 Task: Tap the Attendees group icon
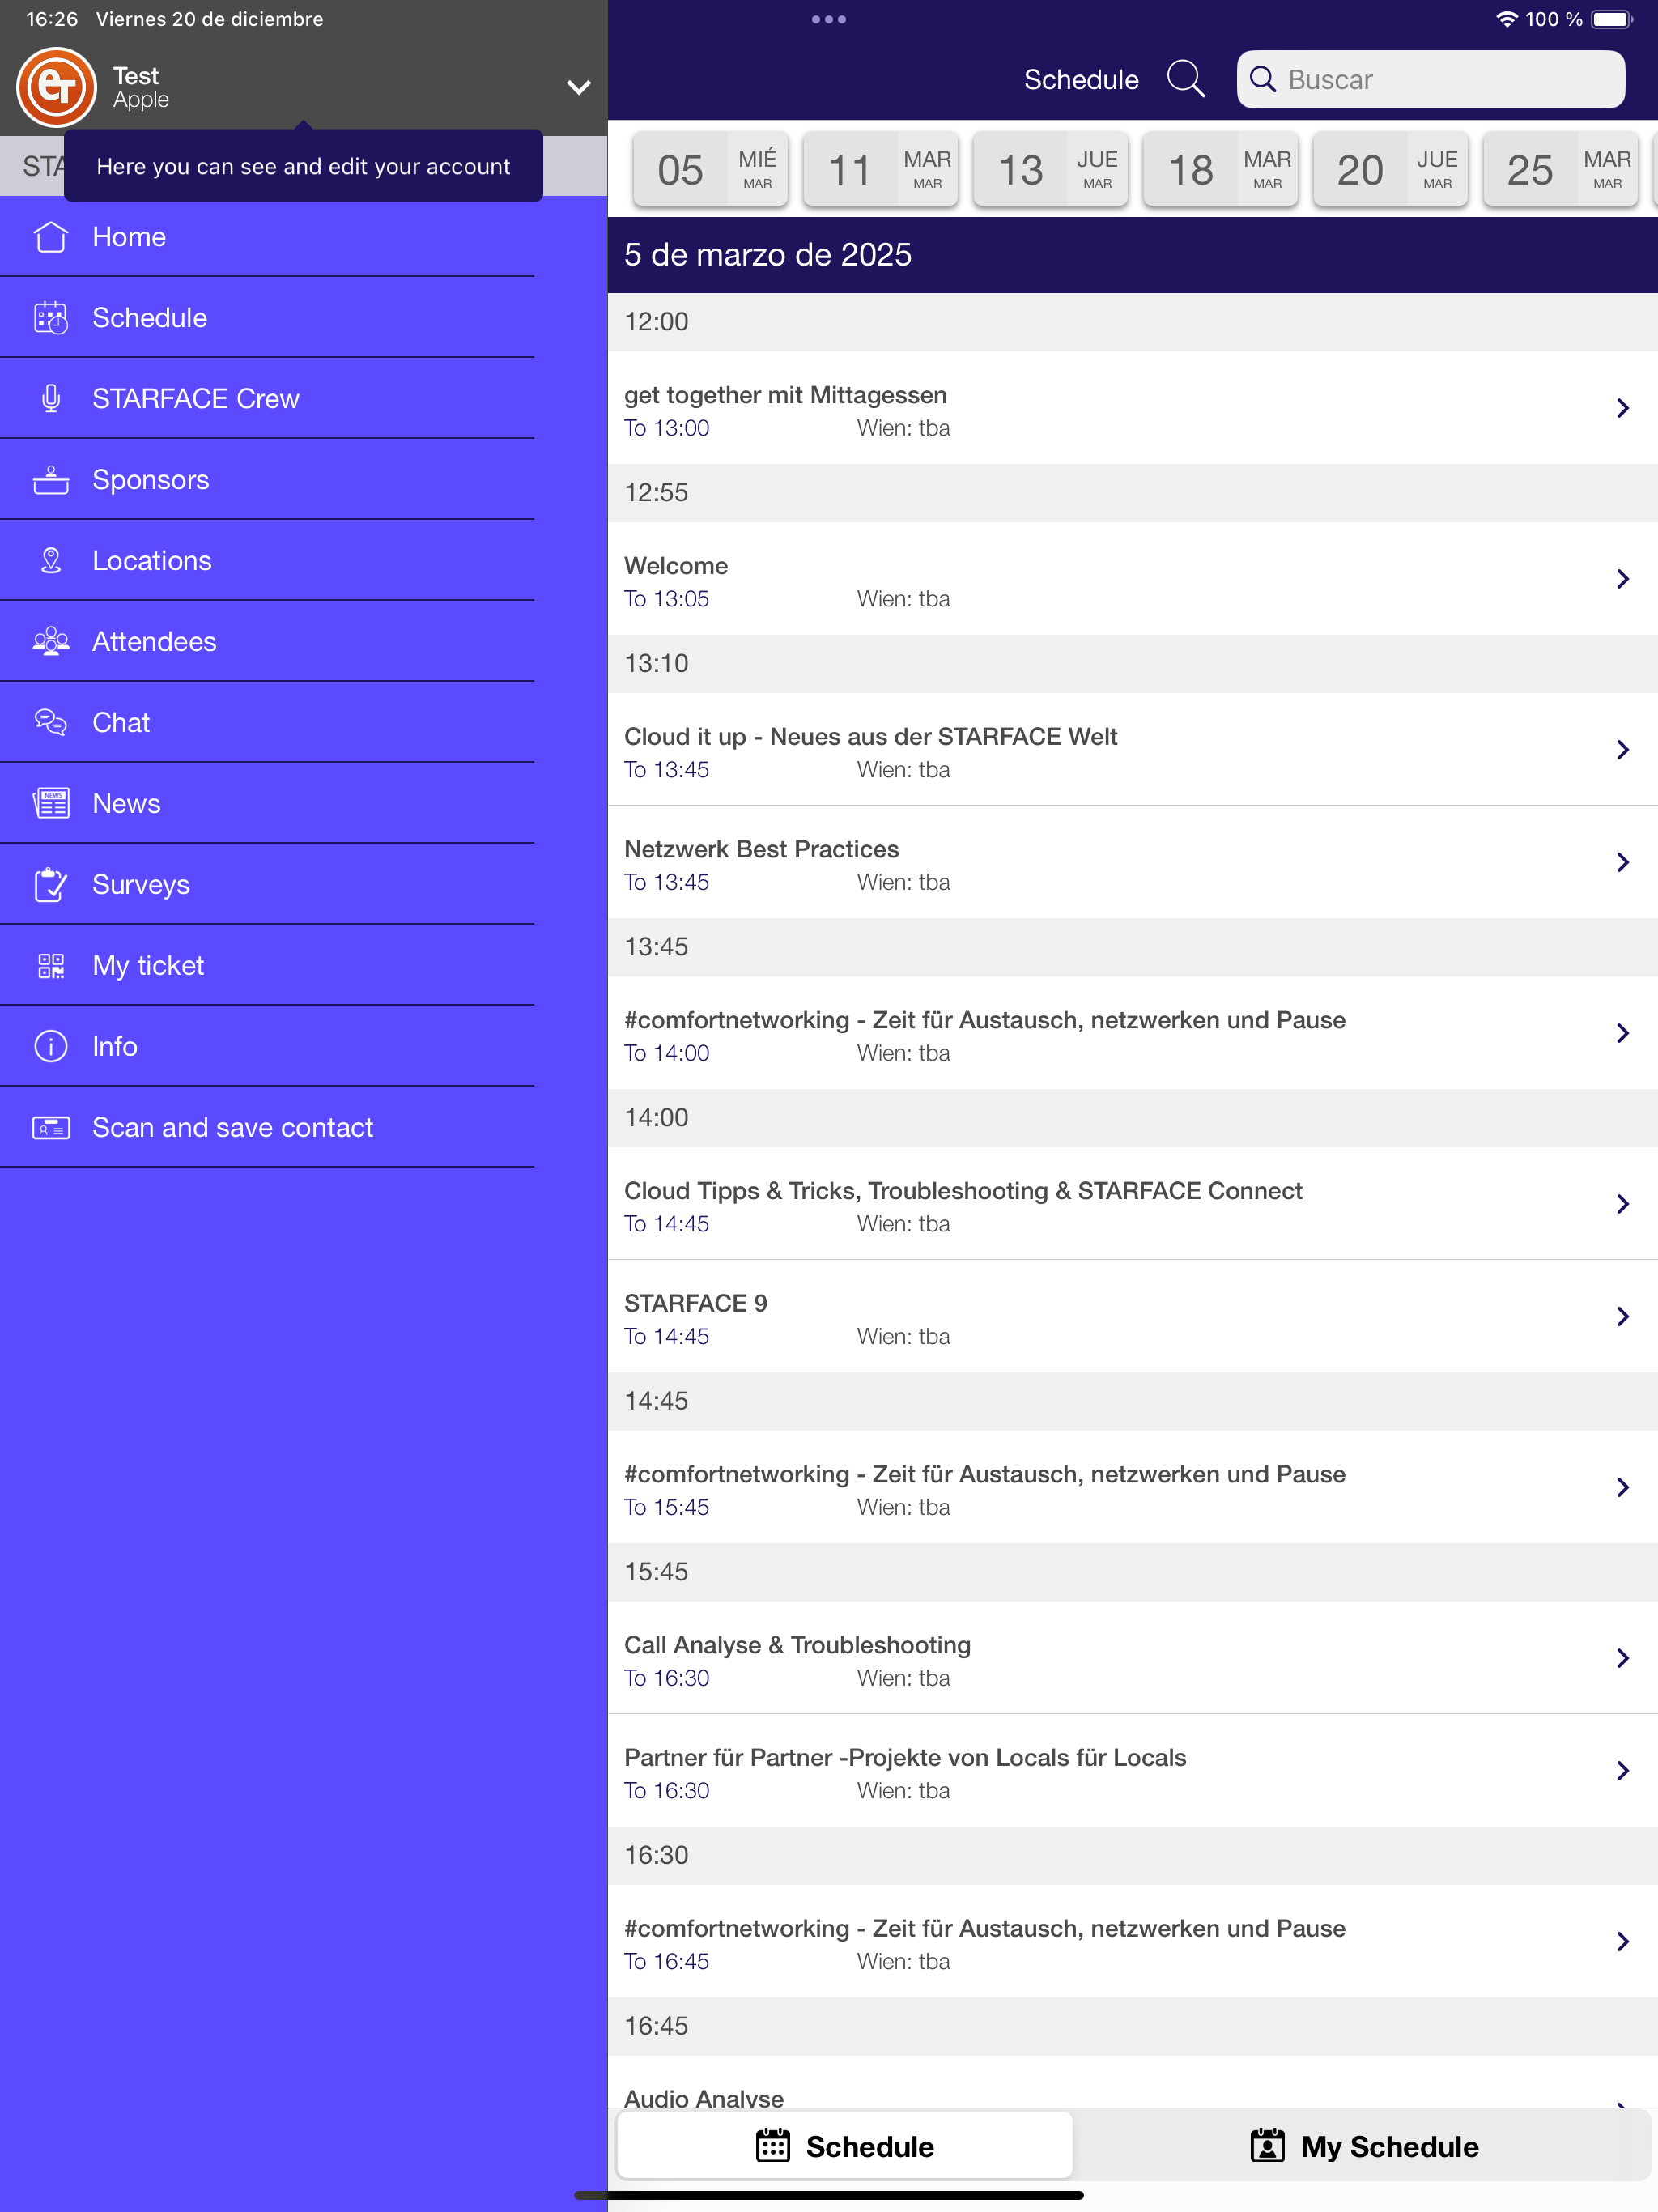point(51,642)
